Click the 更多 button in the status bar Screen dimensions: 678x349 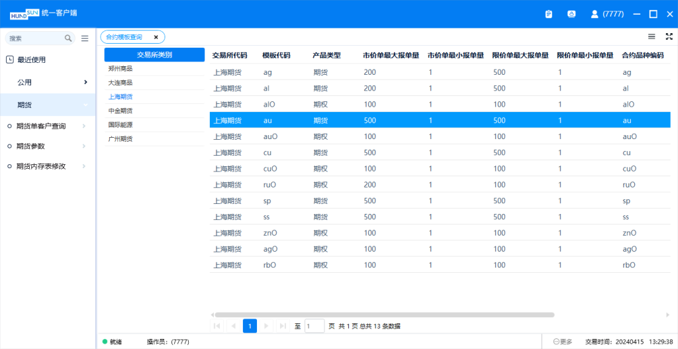pyautogui.click(x=562, y=342)
